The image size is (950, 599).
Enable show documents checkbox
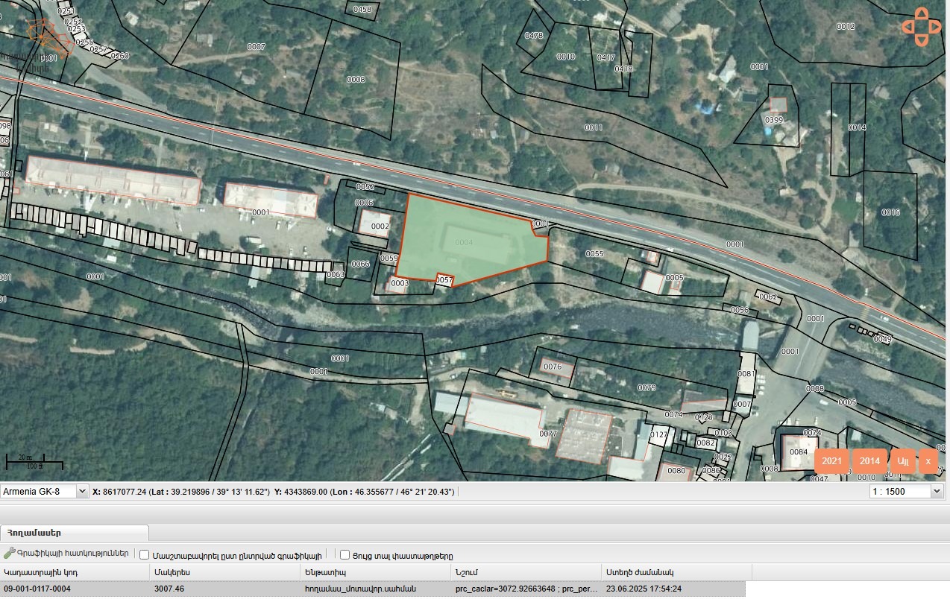(x=345, y=555)
